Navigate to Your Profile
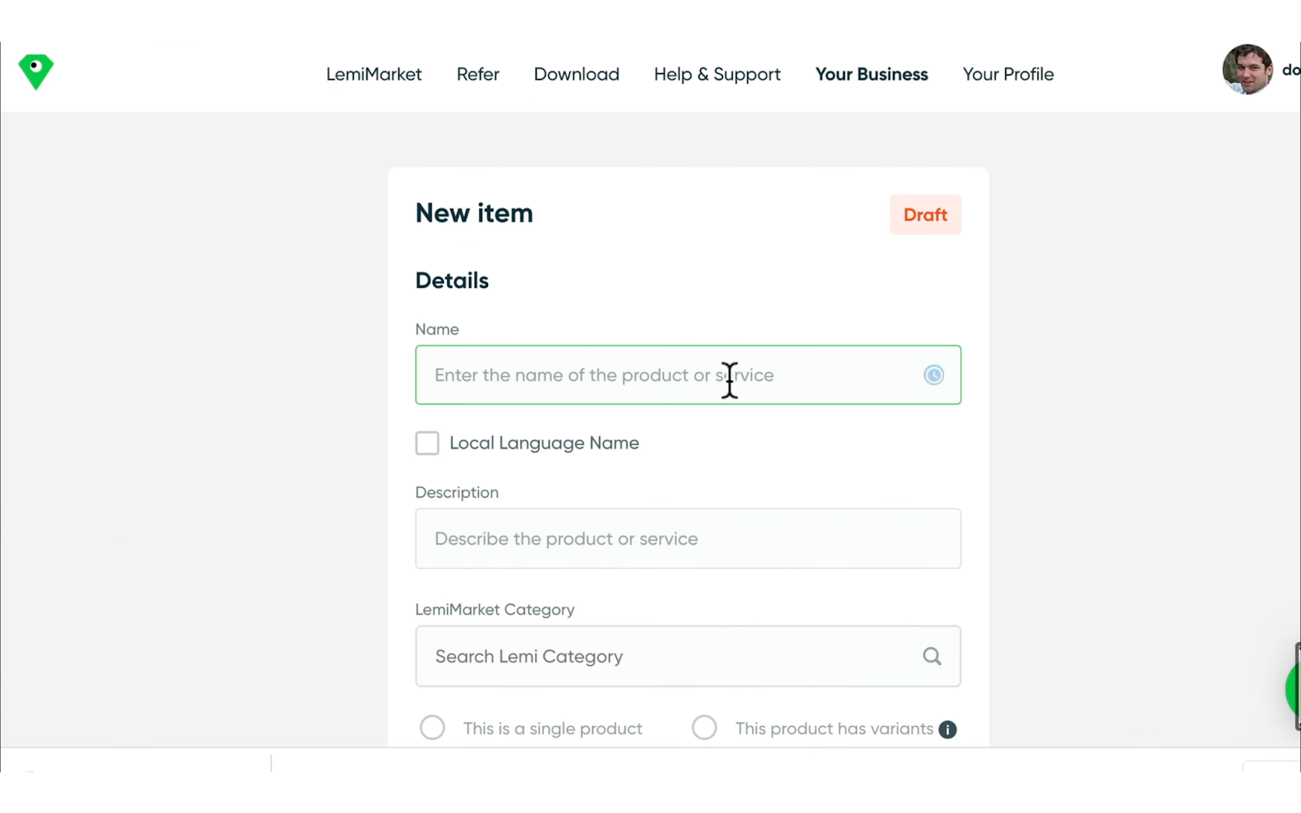The height and width of the screenshot is (813, 1301). (1008, 74)
